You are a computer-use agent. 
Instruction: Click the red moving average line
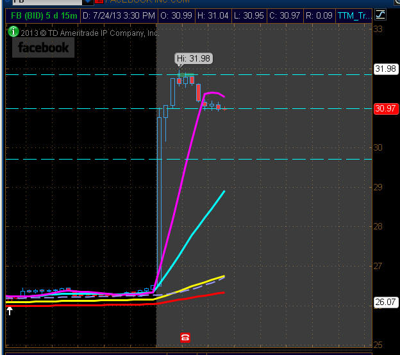pos(192,297)
